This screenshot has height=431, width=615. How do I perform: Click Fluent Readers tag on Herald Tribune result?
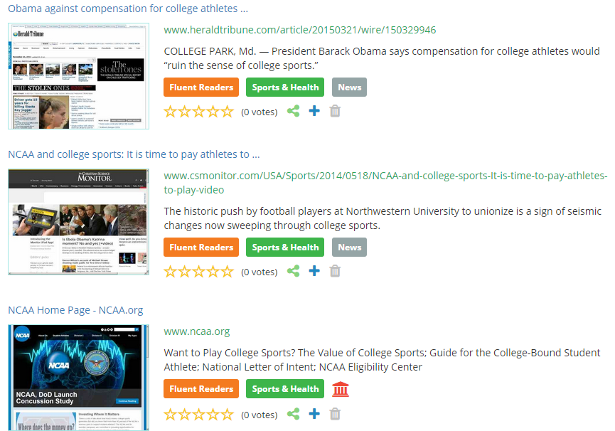pos(201,87)
